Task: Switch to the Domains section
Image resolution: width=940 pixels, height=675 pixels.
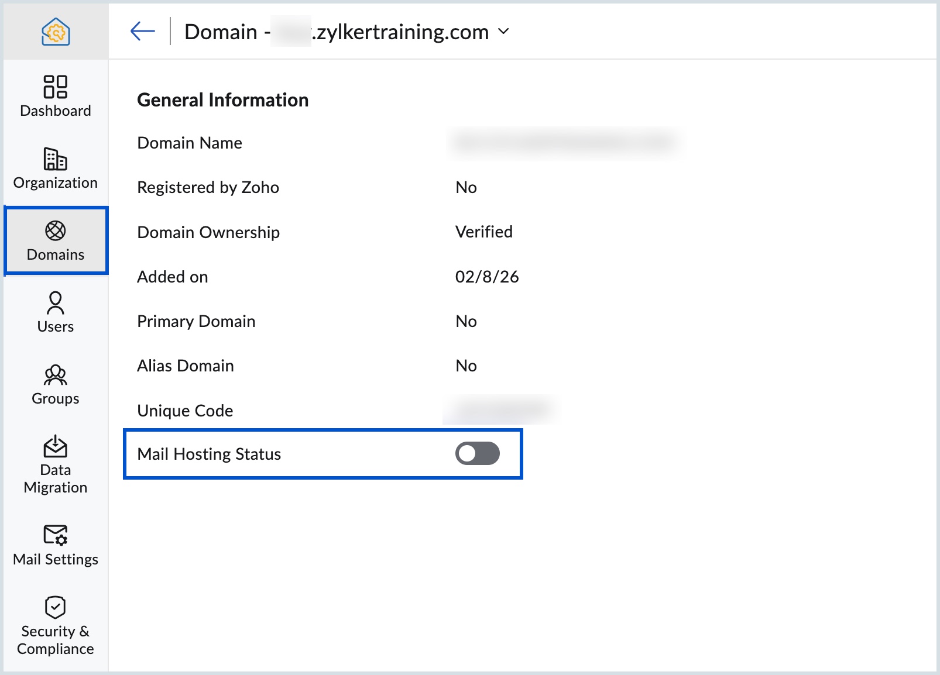Action: click(x=55, y=240)
